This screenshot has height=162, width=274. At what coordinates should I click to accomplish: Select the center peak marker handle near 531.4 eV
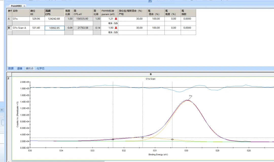click(143, 137)
